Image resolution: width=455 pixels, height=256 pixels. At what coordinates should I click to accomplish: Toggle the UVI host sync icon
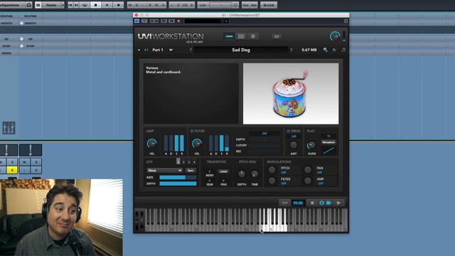(321, 203)
